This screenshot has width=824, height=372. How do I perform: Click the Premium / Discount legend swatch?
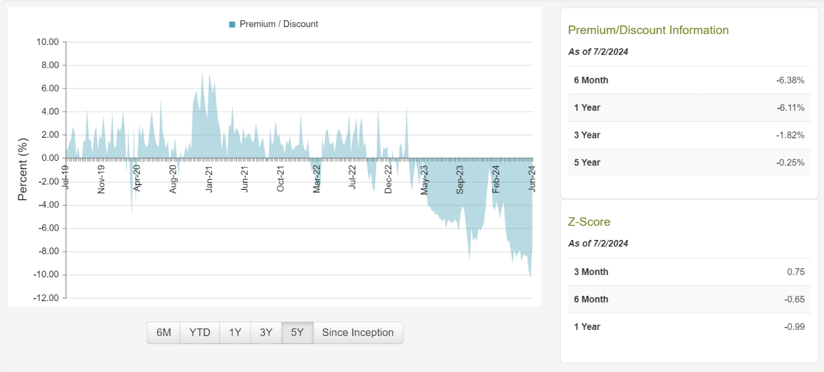(233, 24)
